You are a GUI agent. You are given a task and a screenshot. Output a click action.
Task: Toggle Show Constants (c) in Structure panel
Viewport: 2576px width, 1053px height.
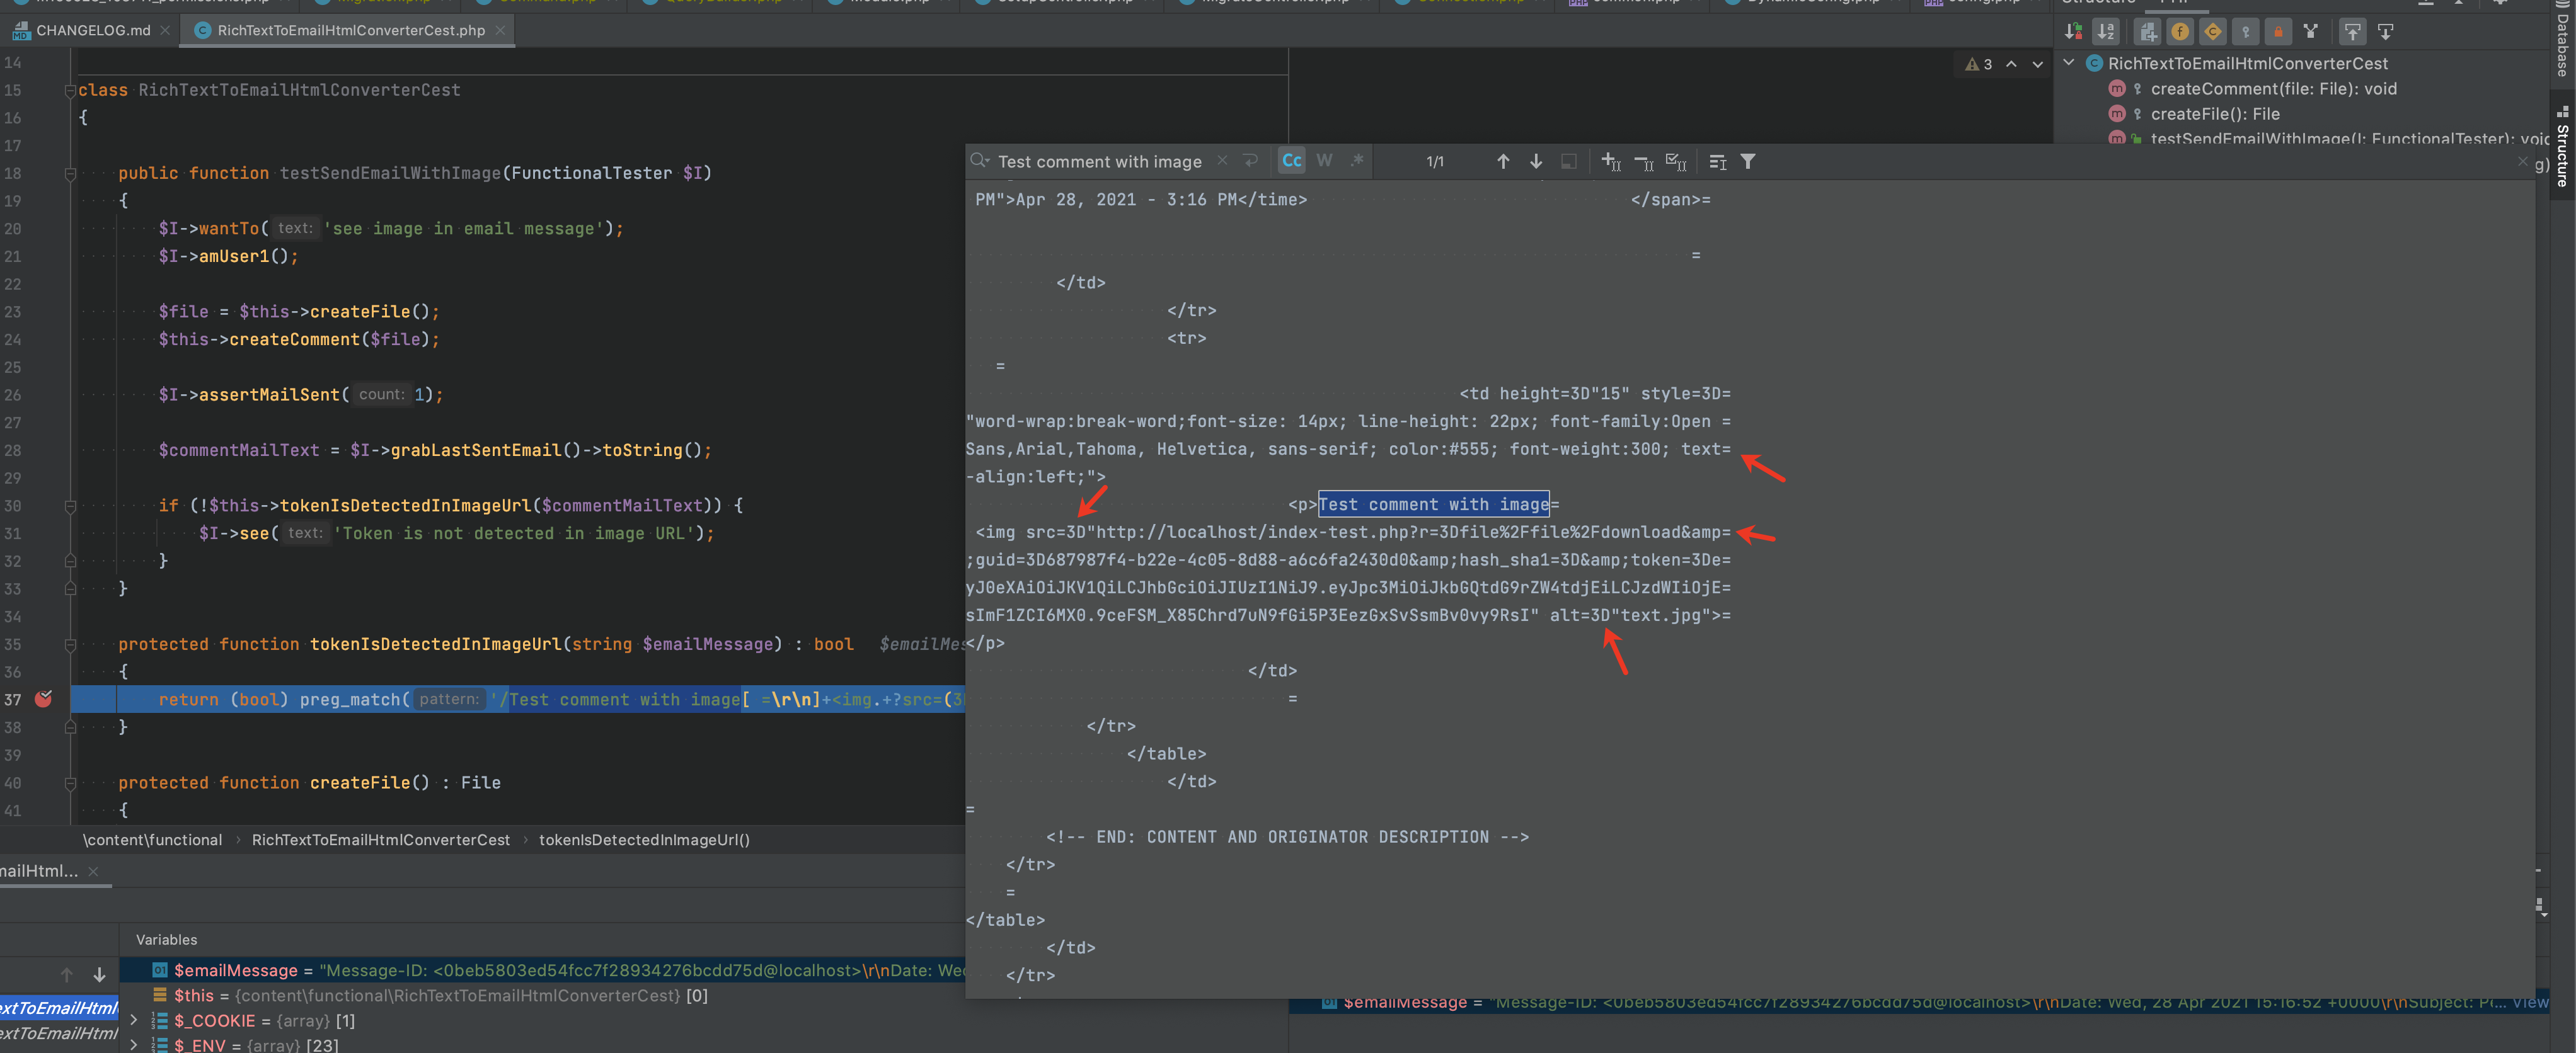click(2213, 32)
